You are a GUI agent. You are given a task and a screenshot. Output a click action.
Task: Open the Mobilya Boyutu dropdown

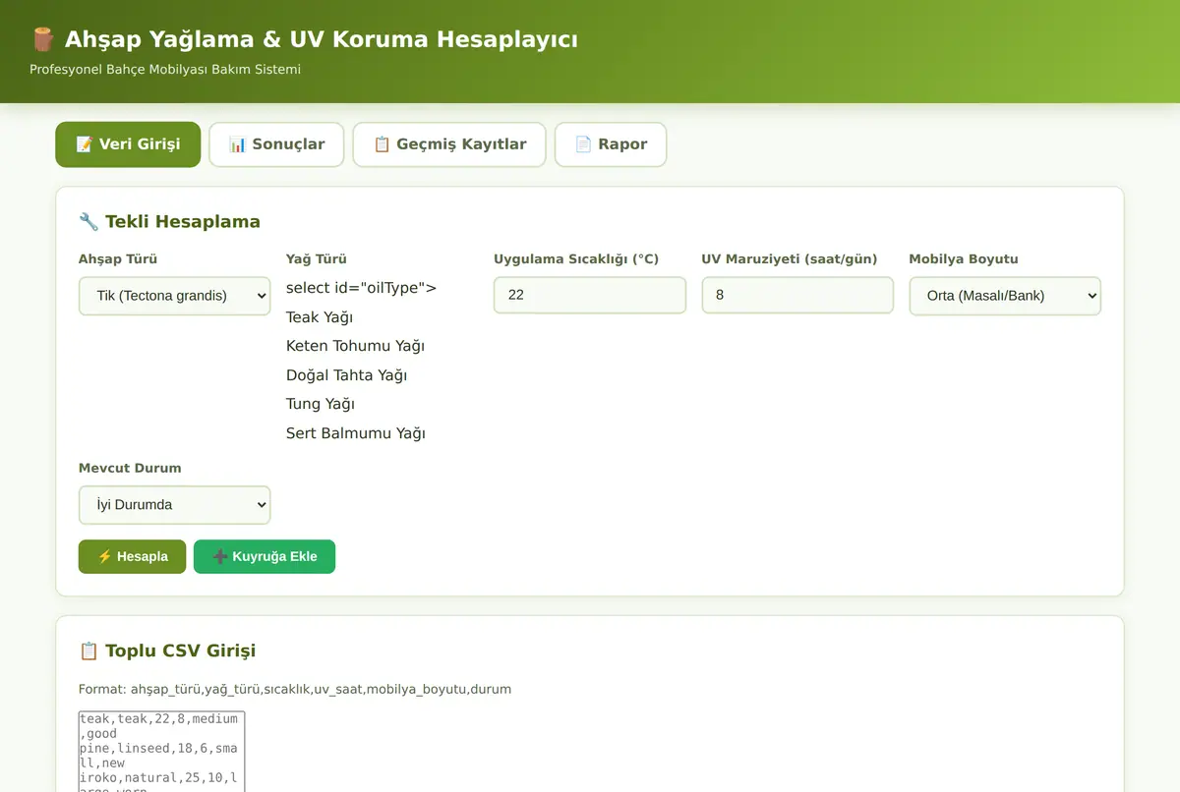pyautogui.click(x=1005, y=296)
